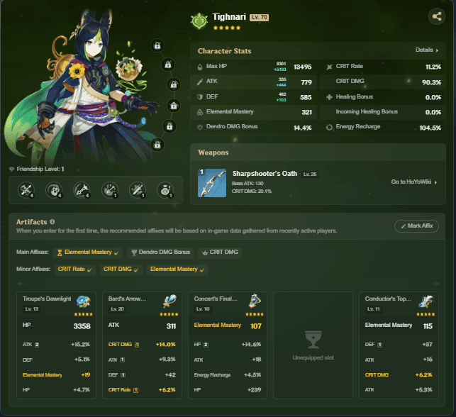The image size is (456, 417).
Task: Click the Elemental Mastery value 321
Action: pyautogui.click(x=306, y=112)
